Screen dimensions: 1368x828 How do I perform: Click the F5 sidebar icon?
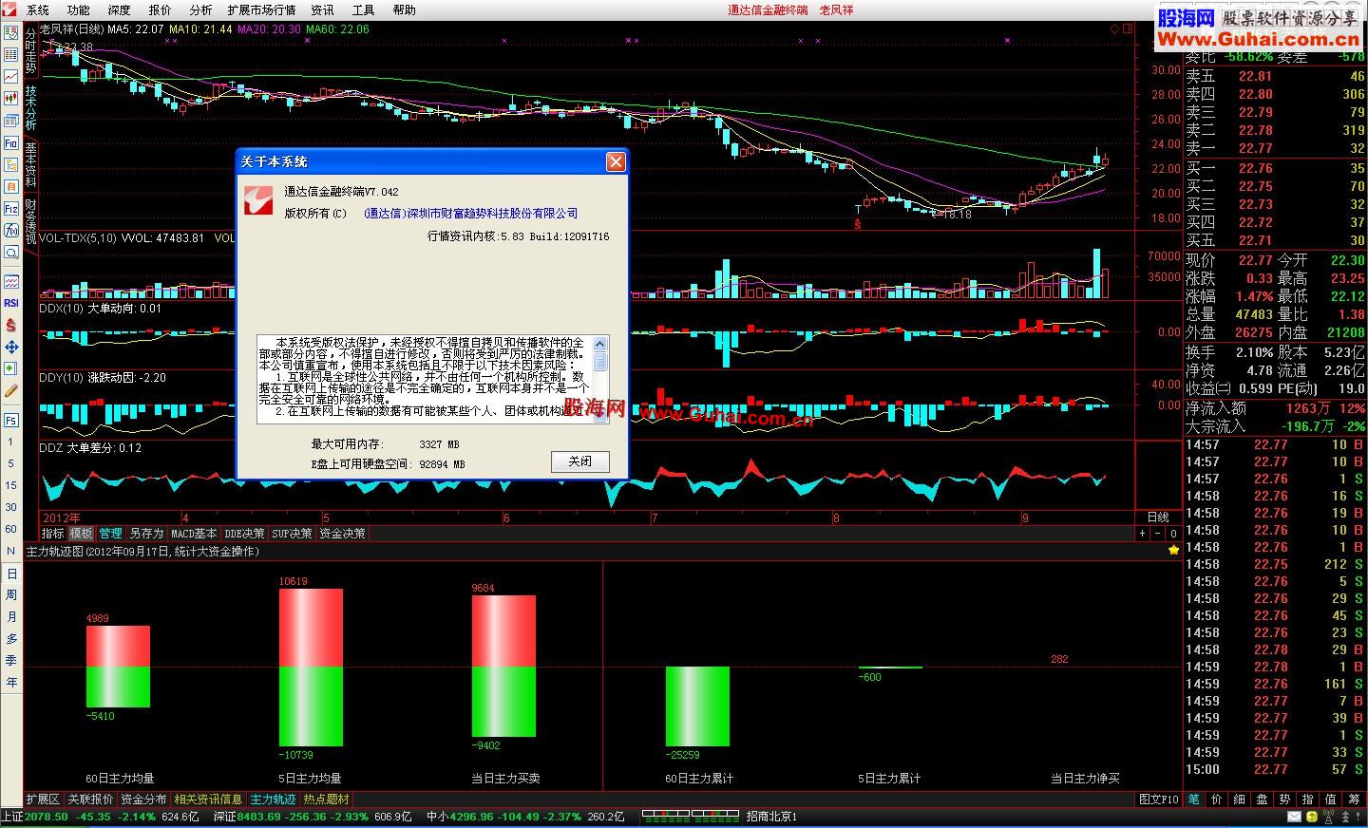pos(11,420)
